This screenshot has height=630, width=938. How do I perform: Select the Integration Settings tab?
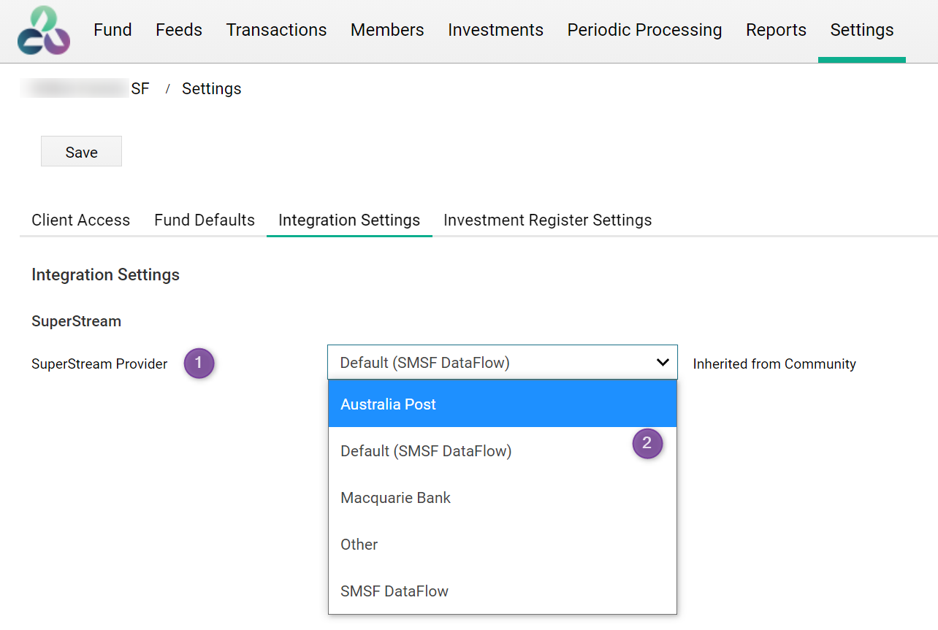pos(349,220)
